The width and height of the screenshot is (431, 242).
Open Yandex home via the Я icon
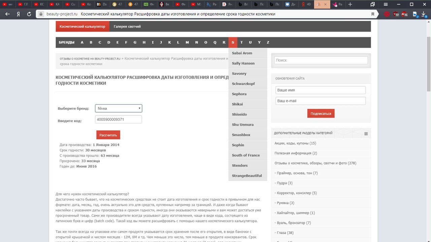coord(18,14)
